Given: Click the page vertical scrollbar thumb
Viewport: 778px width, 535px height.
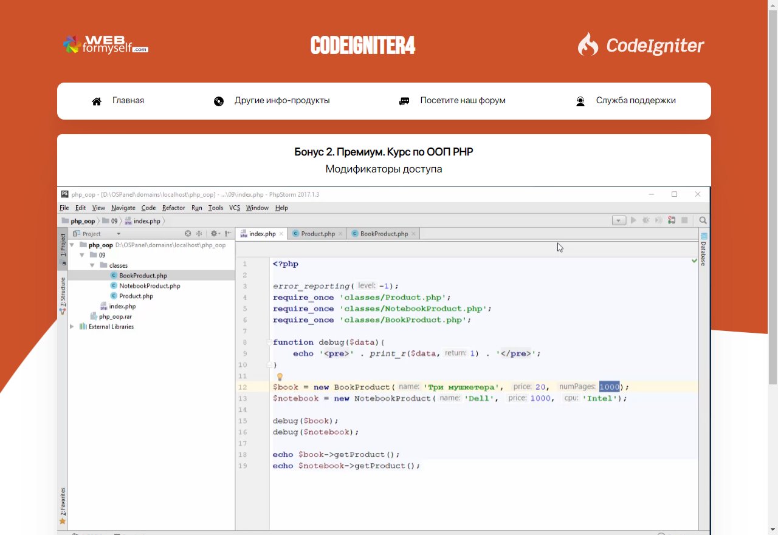Looking at the screenshot, I should pos(773,197).
